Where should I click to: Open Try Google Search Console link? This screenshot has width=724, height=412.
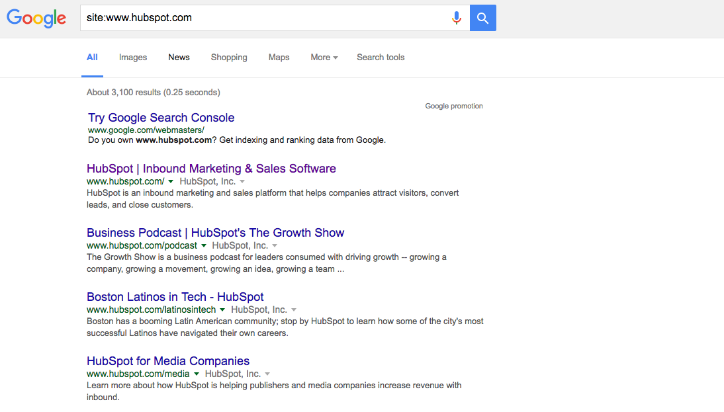[161, 118]
